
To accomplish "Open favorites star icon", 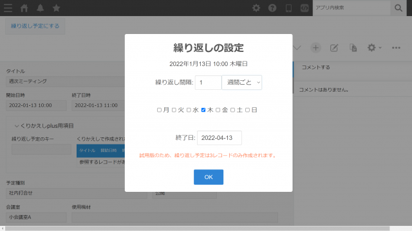I will (x=56, y=8).
